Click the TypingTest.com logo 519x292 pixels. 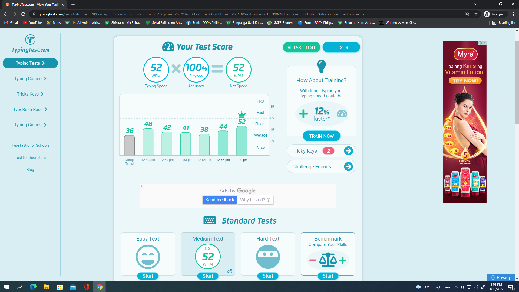tap(30, 44)
